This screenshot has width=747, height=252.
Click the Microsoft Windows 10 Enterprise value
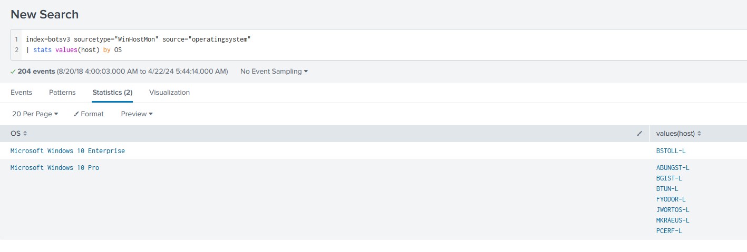click(x=67, y=151)
